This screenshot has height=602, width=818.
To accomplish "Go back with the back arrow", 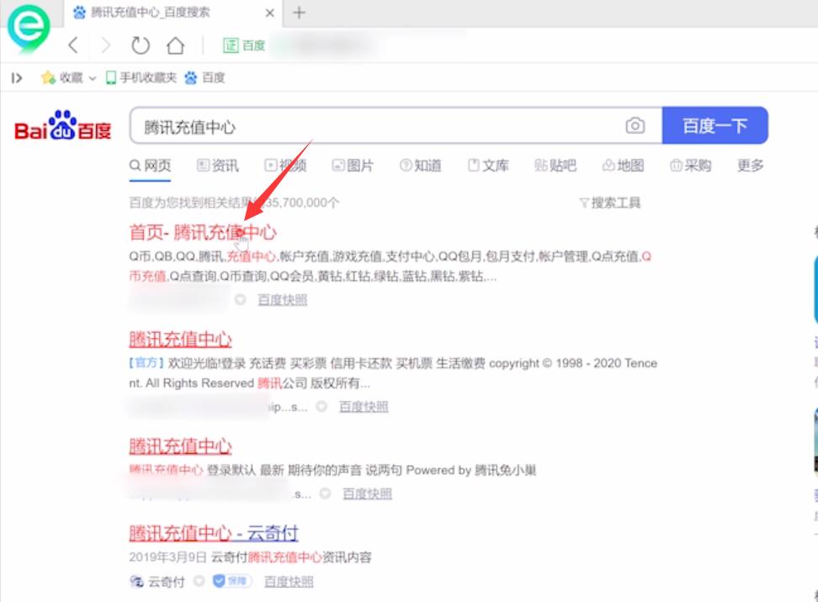I will coord(73,45).
